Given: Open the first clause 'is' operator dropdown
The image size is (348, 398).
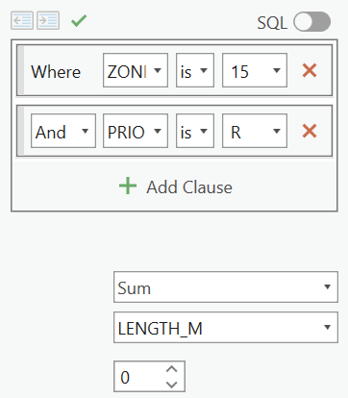Looking at the screenshot, I should 195,70.
